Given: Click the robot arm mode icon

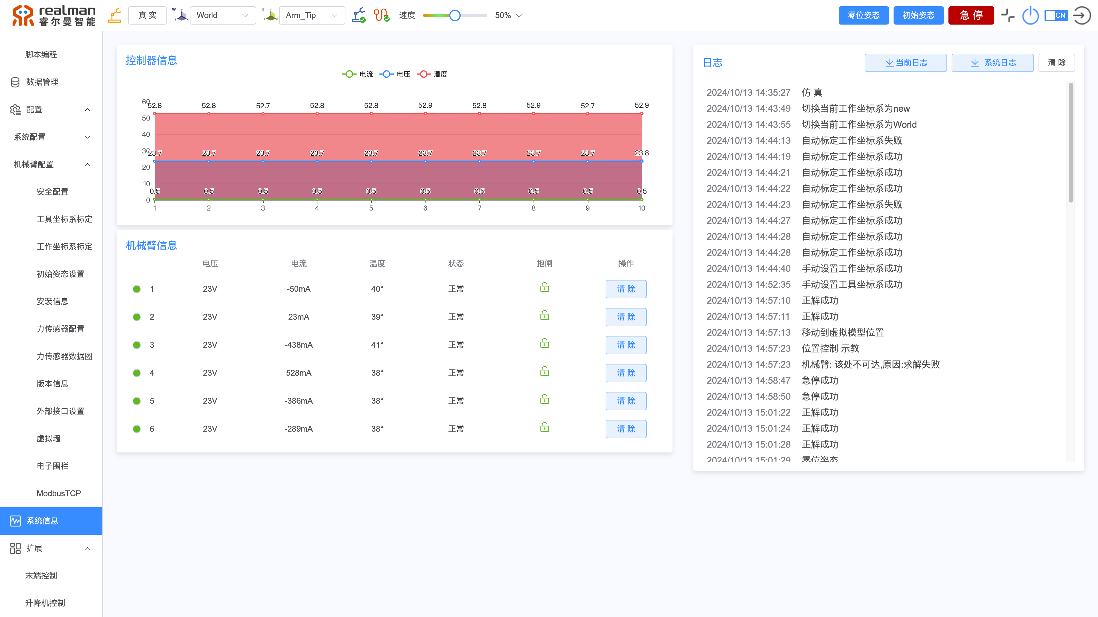Looking at the screenshot, I should click(115, 15).
